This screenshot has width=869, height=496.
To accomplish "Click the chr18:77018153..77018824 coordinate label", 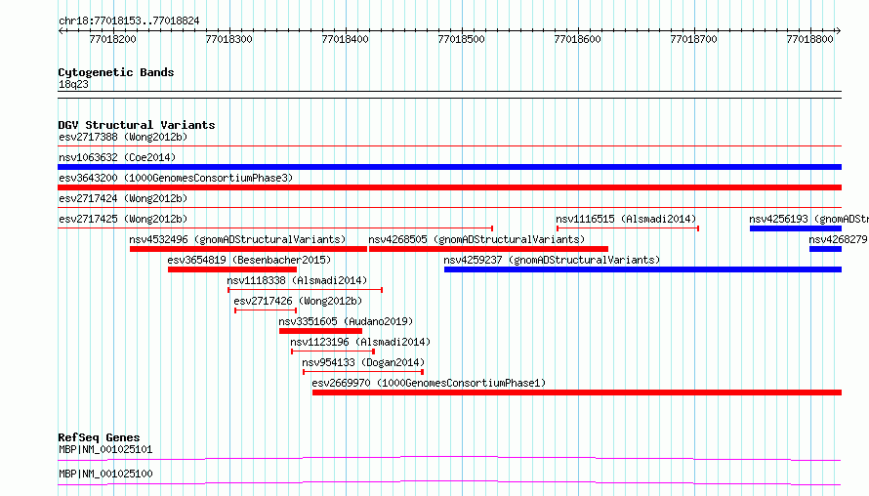I will click(129, 21).
